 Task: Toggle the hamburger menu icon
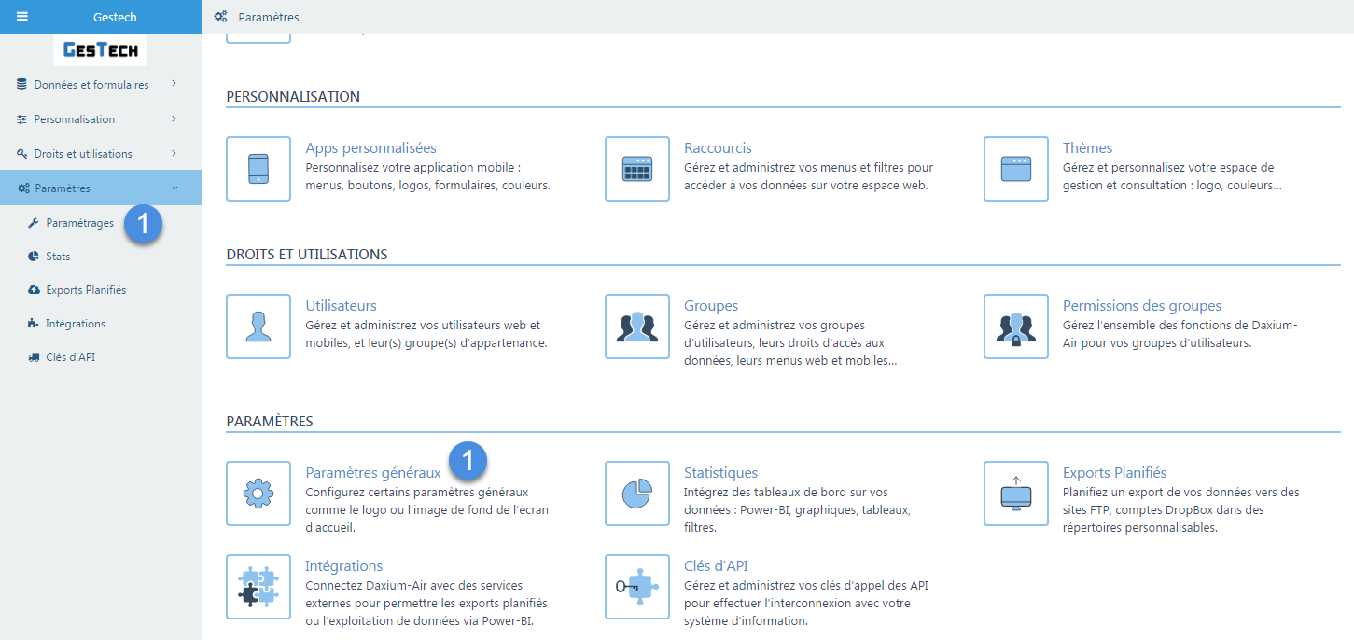(22, 17)
